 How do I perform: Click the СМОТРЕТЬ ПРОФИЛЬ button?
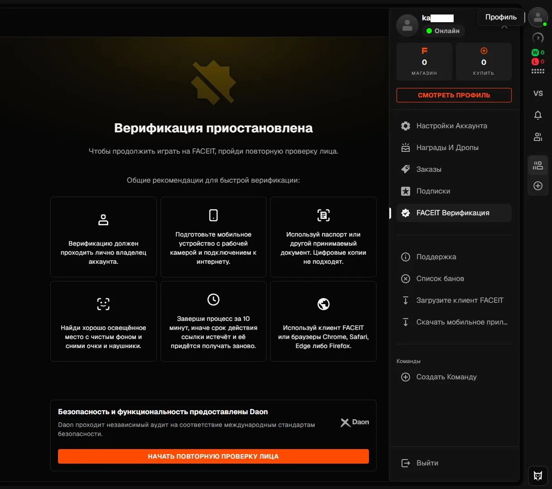454,95
